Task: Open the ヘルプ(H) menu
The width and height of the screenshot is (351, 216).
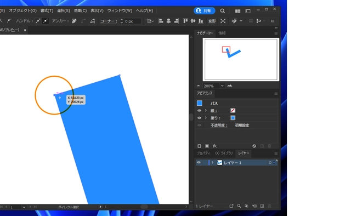Action: point(144,10)
